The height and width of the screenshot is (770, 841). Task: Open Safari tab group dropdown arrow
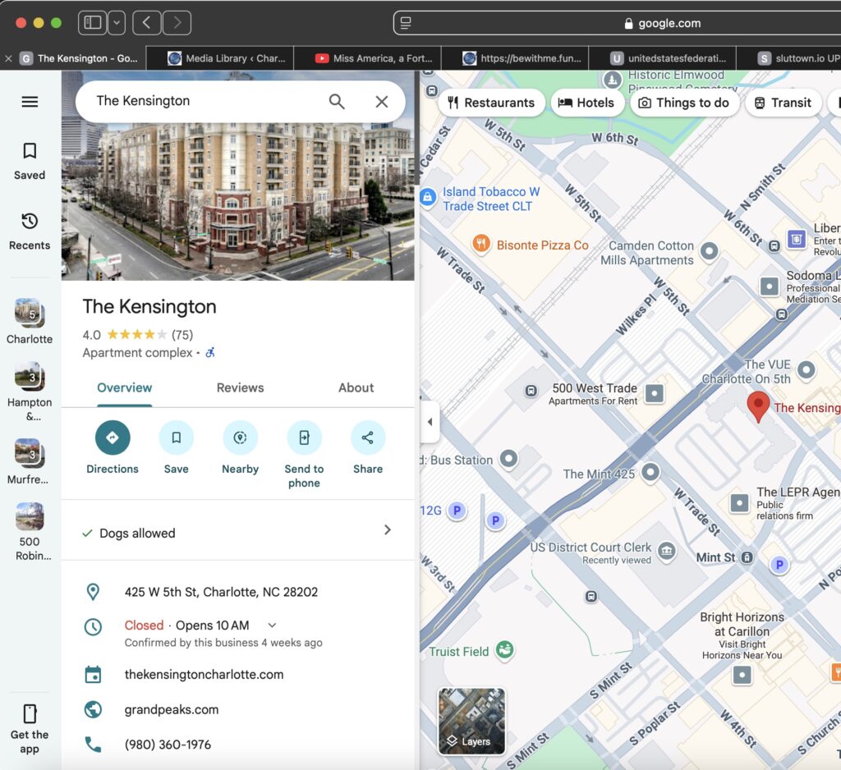click(117, 22)
